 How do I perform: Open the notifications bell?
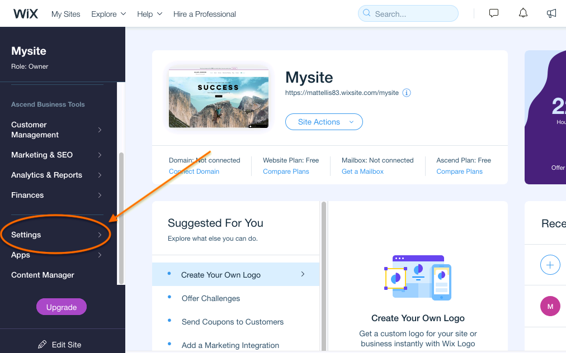point(523,13)
